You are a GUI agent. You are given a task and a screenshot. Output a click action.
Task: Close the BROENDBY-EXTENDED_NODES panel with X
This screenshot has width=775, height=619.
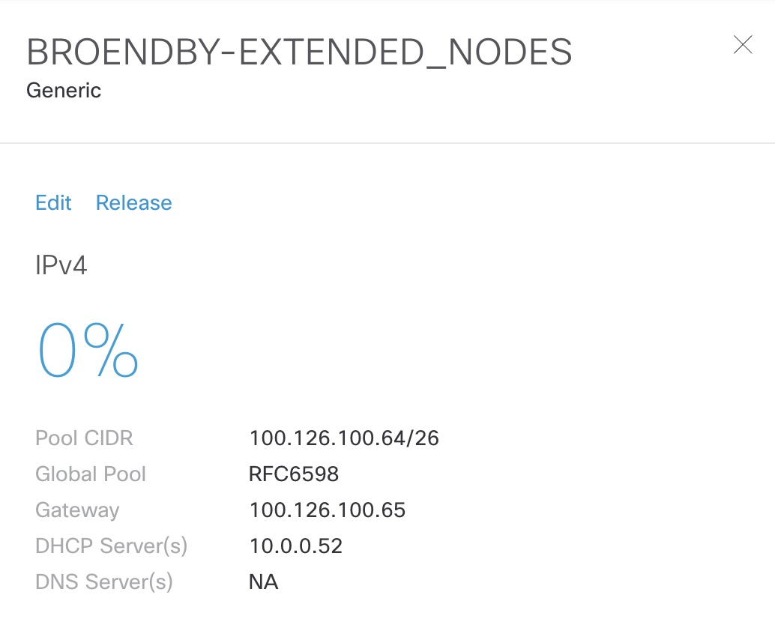[743, 44]
